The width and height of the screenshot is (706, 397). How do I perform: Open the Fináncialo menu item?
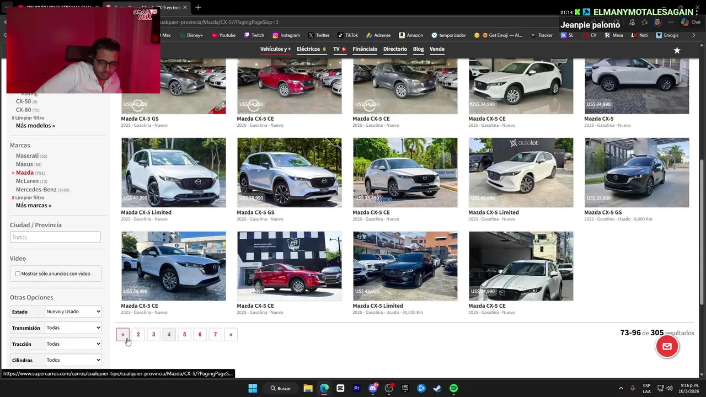(x=365, y=49)
